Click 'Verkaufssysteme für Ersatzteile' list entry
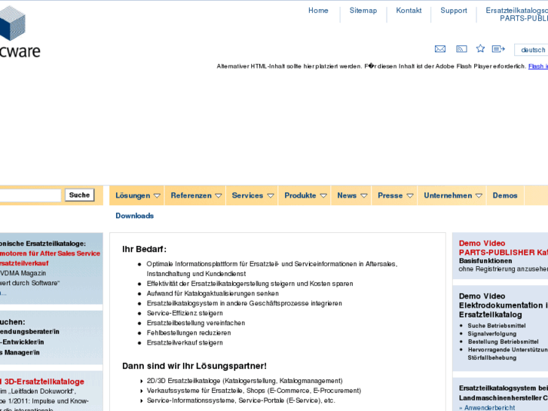Screen dimensions: 548x411 [x=254, y=391]
